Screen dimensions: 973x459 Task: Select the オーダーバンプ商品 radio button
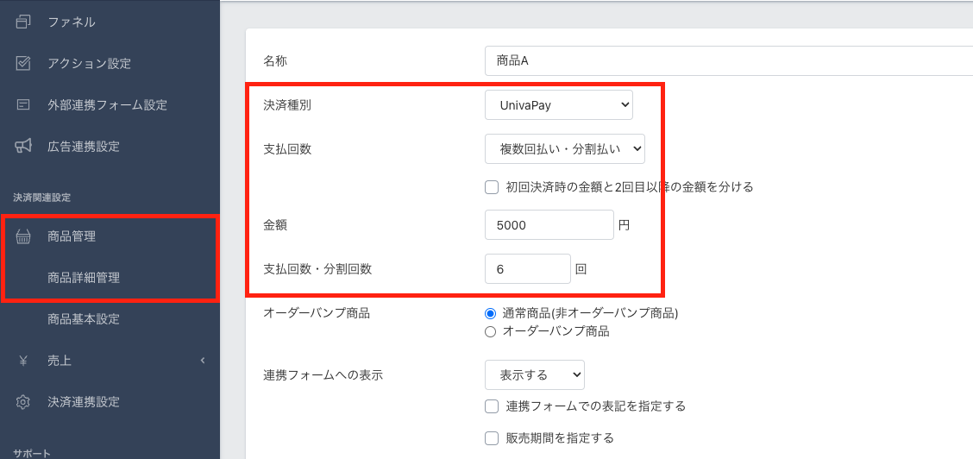[x=491, y=331]
